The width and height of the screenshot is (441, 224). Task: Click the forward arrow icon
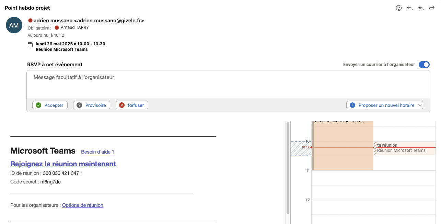(x=432, y=8)
